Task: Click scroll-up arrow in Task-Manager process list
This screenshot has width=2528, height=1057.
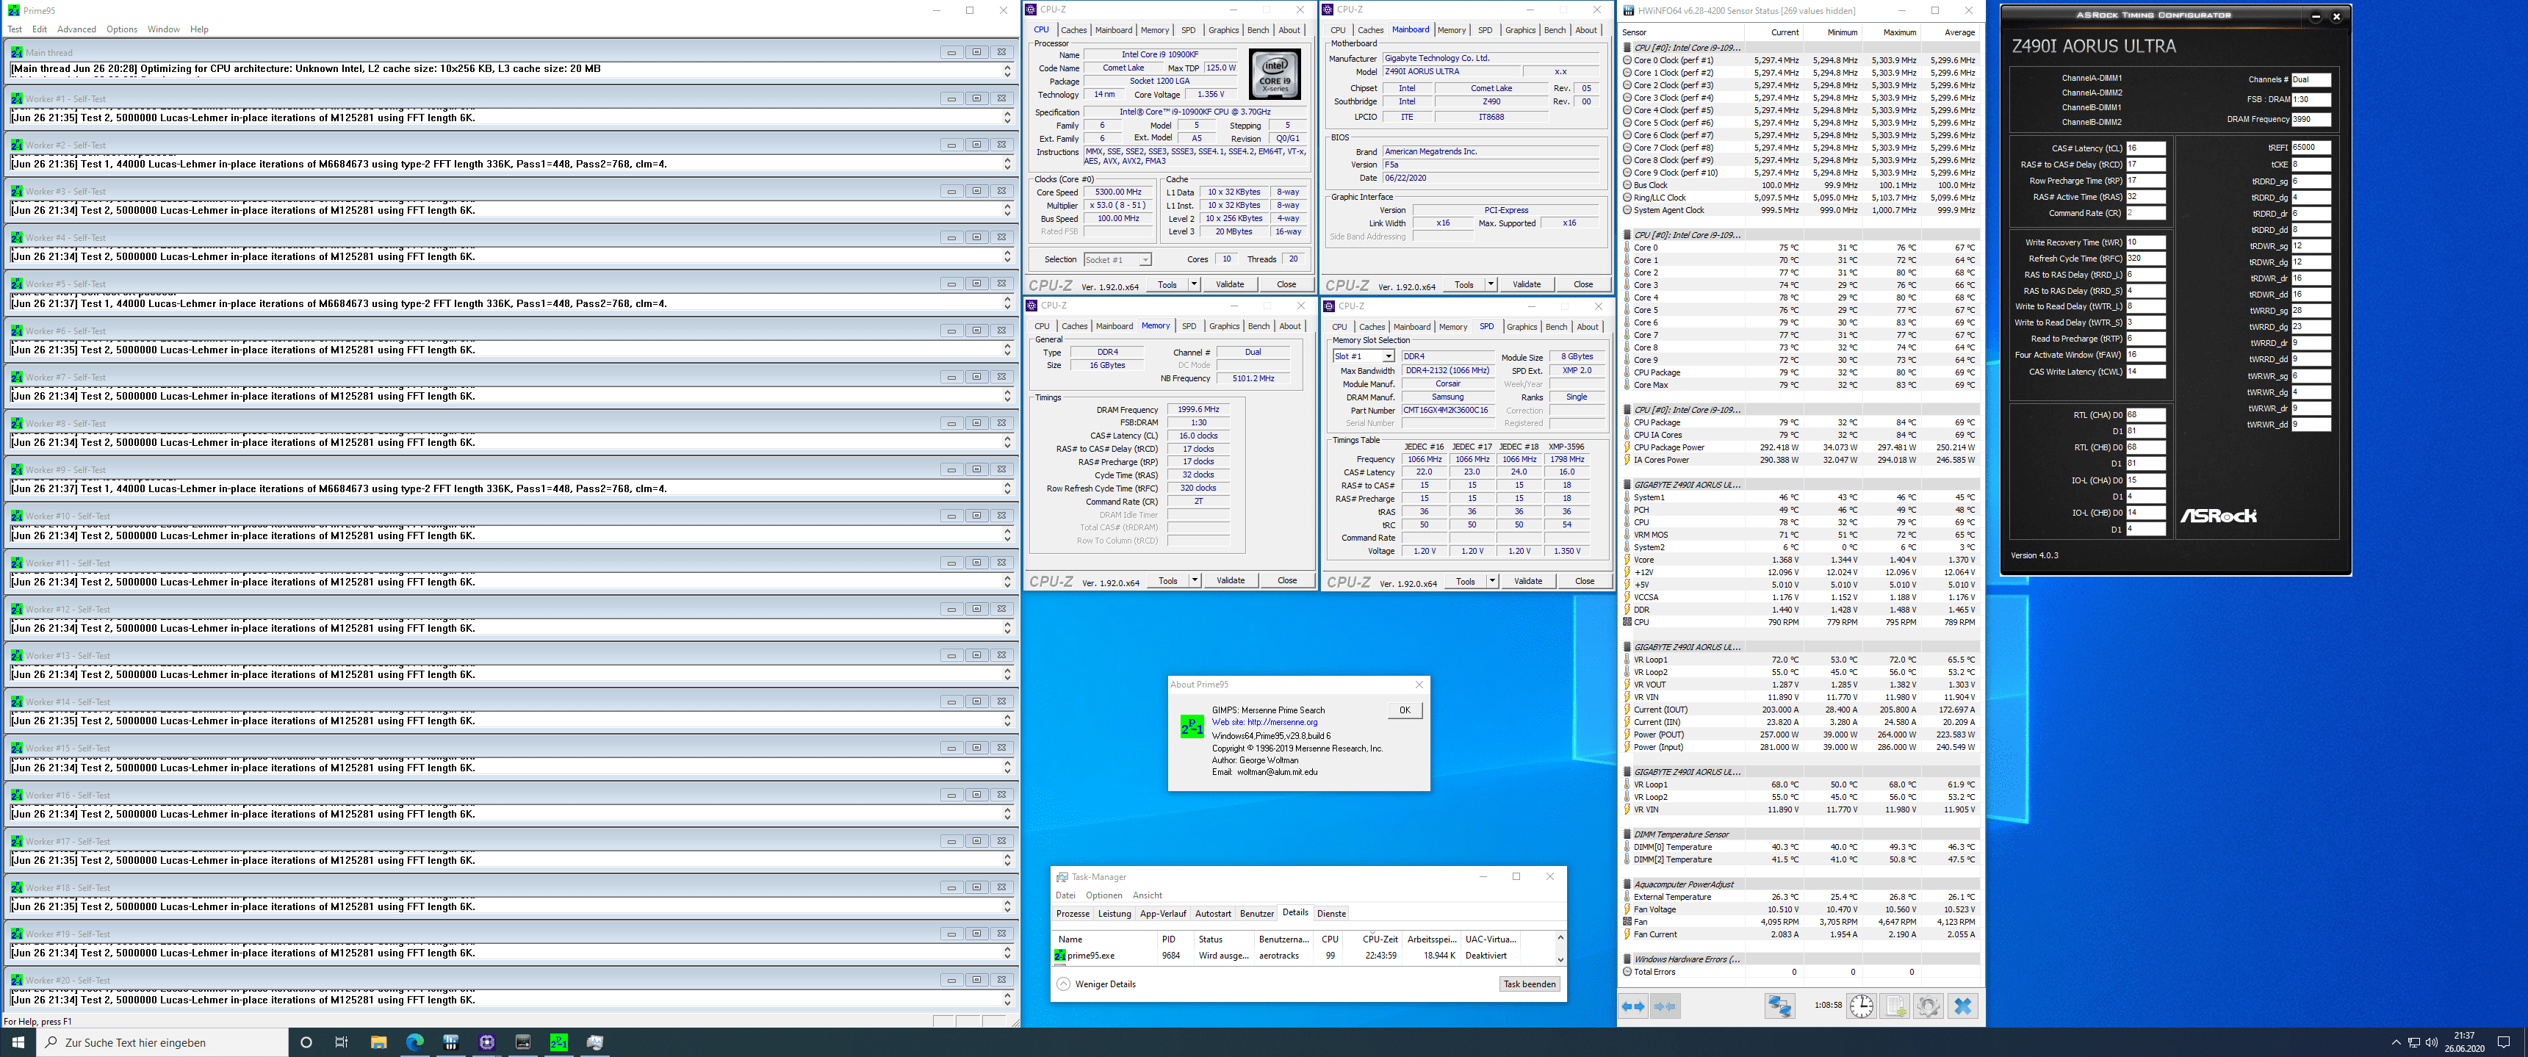Action: click(x=1560, y=939)
